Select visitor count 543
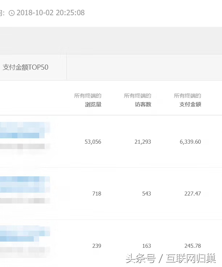The image size is (222, 267). coord(147,194)
